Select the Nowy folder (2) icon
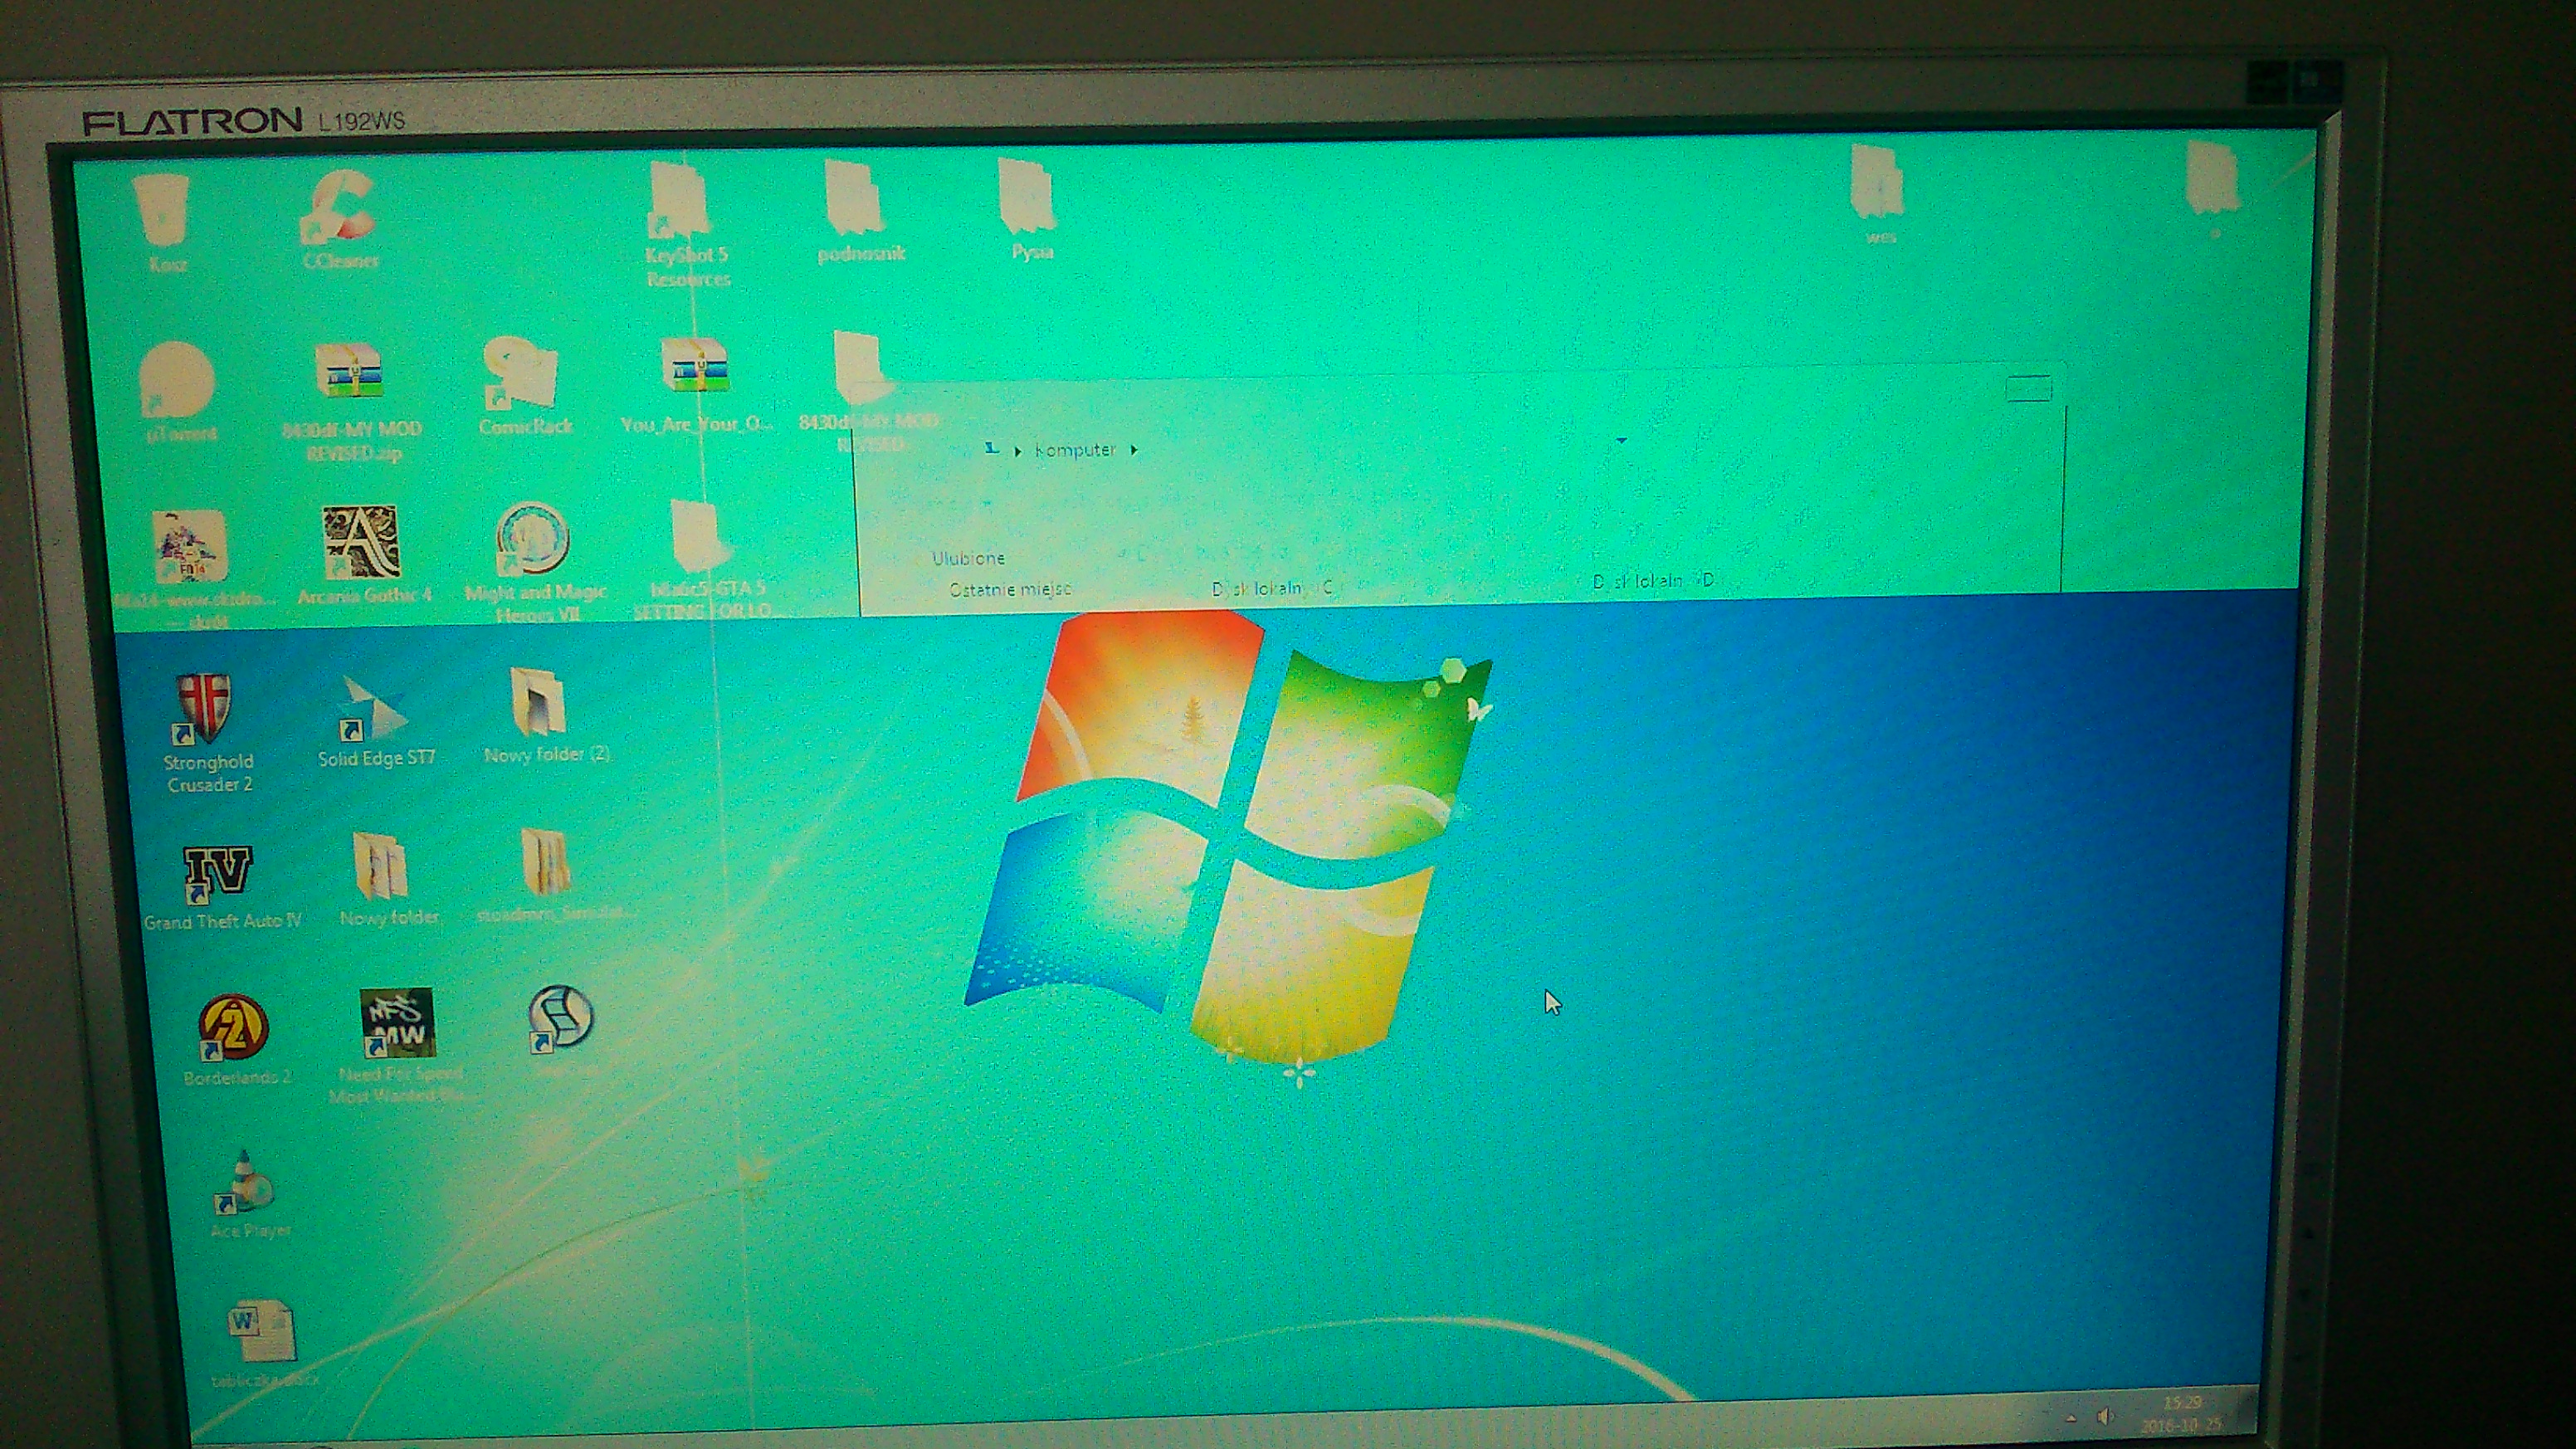The height and width of the screenshot is (1449, 2576). click(539, 703)
